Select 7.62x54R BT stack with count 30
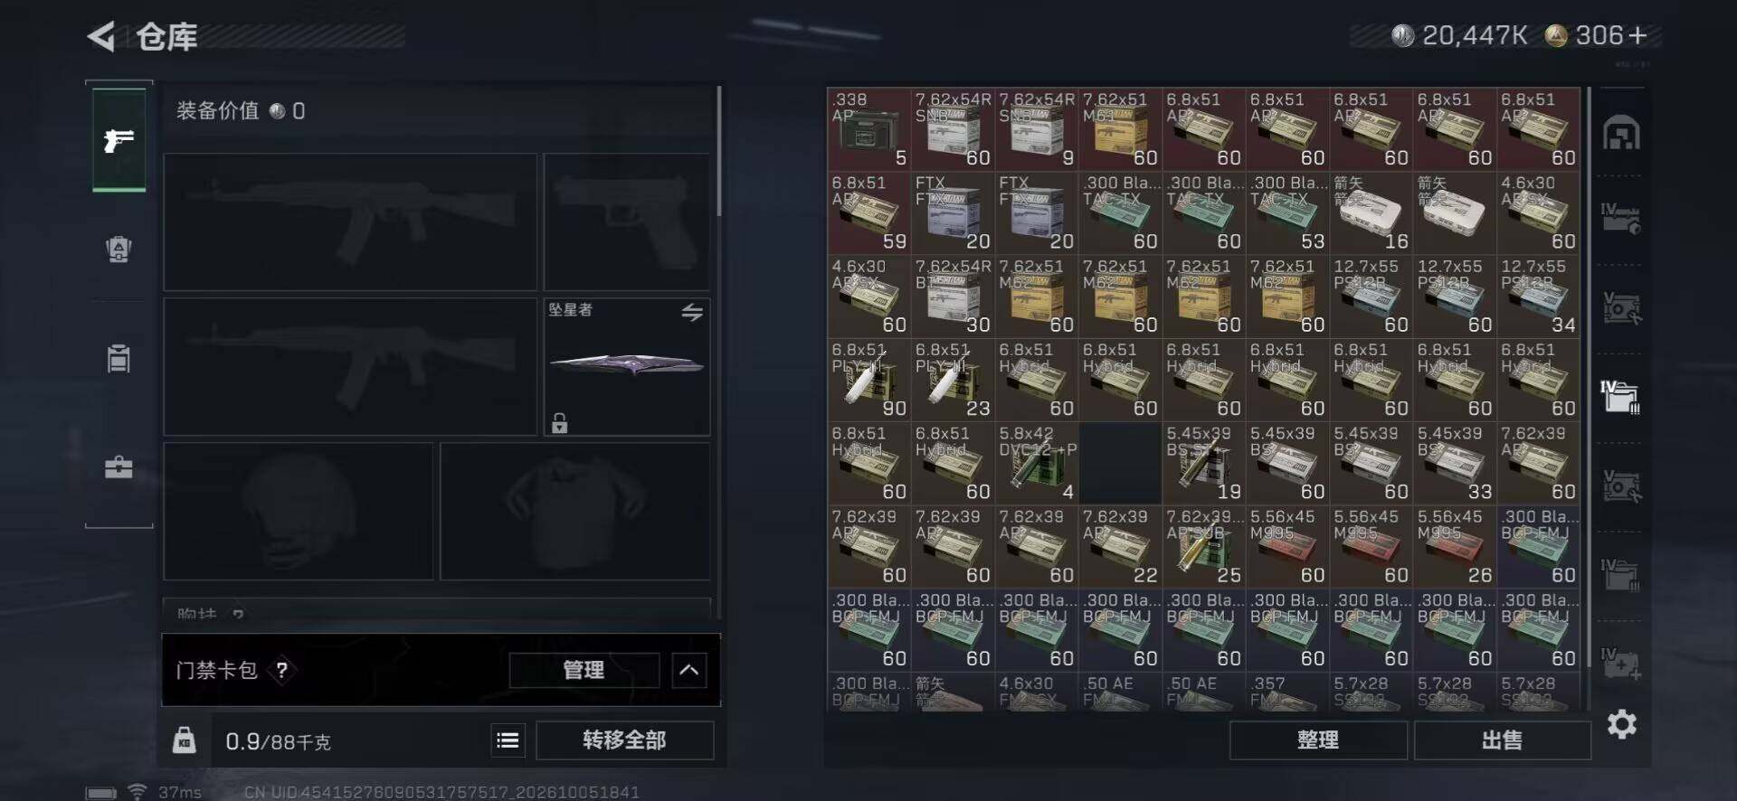The width and height of the screenshot is (1737, 801). click(953, 296)
